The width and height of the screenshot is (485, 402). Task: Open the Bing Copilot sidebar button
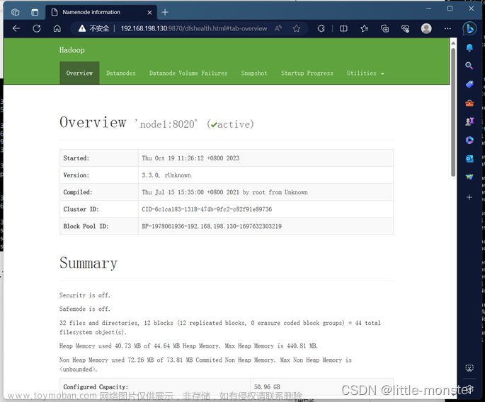click(x=469, y=29)
